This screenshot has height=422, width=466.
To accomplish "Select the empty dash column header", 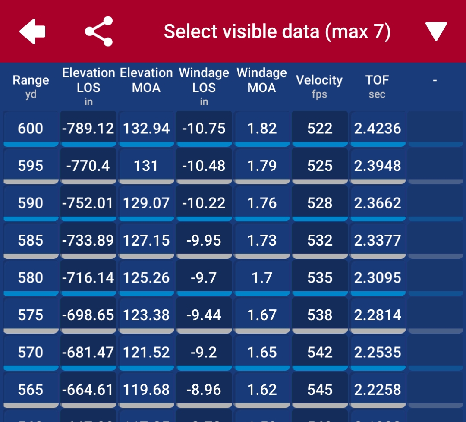I will tap(435, 80).
